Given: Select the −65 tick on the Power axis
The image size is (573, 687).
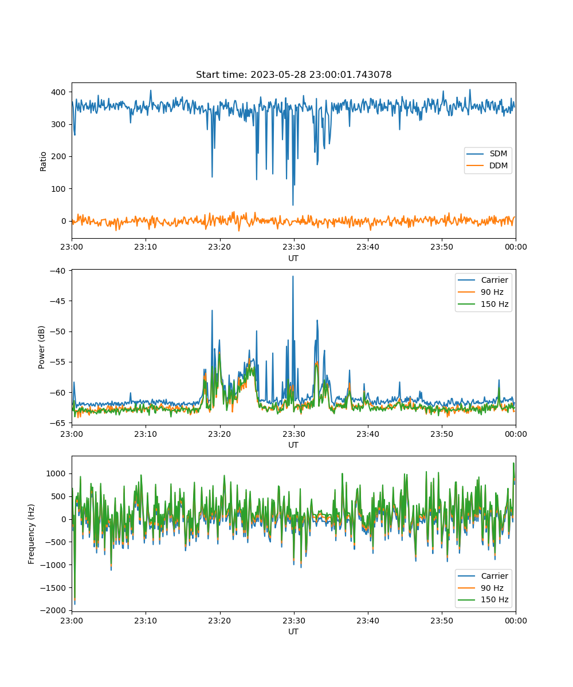Looking at the screenshot, I should click(58, 423).
